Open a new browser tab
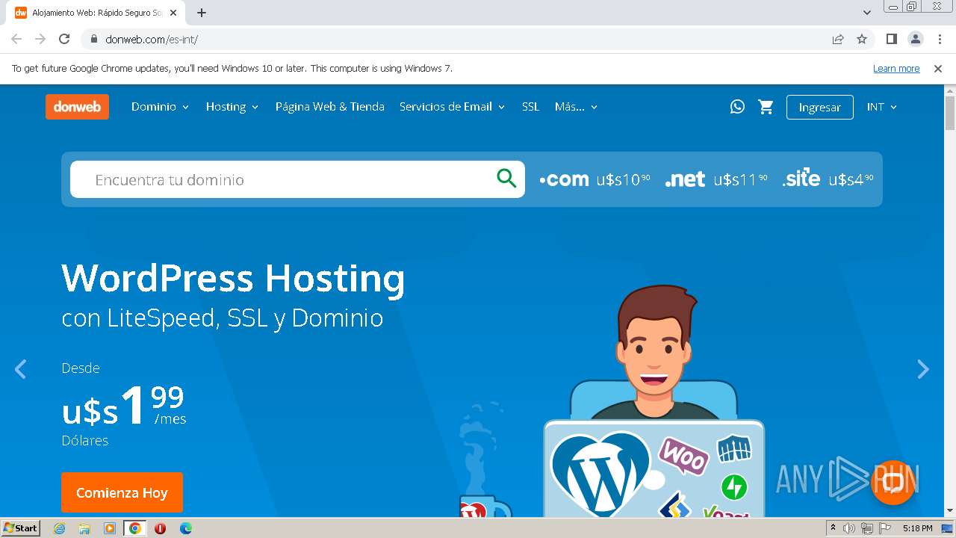This screenshot has width=956, height=538. pyautogui.click(x=202, y=13)
